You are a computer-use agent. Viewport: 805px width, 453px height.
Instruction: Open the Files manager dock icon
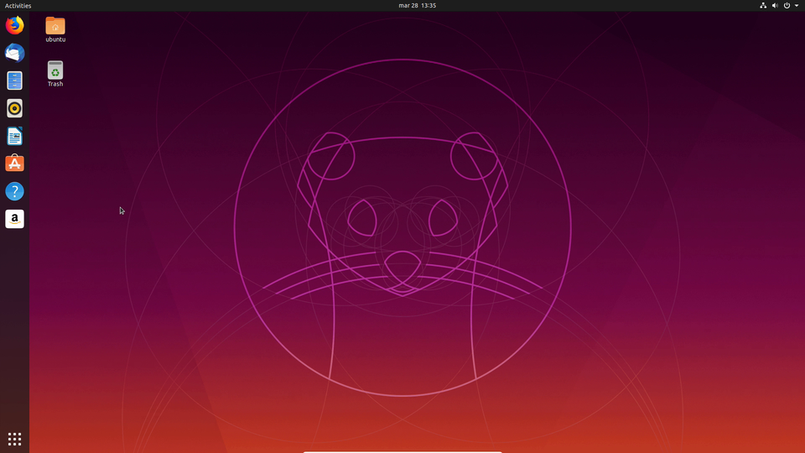pos(14,81)
